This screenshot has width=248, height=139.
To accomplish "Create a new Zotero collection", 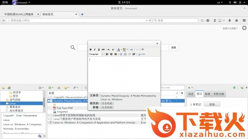I will click(x=3, y=88).
